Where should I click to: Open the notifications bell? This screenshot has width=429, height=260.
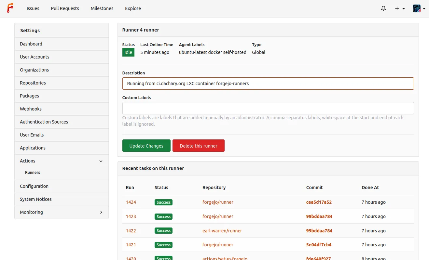click(x=383, y=8)
